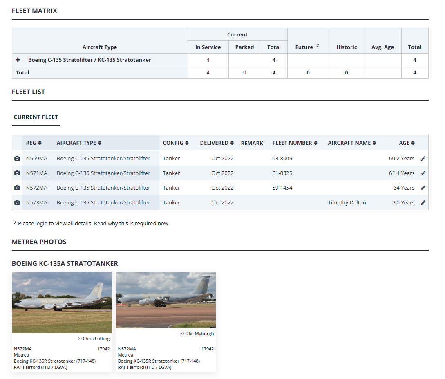Open registration N573MA link

pyautogui.click(x=37, y=203)
